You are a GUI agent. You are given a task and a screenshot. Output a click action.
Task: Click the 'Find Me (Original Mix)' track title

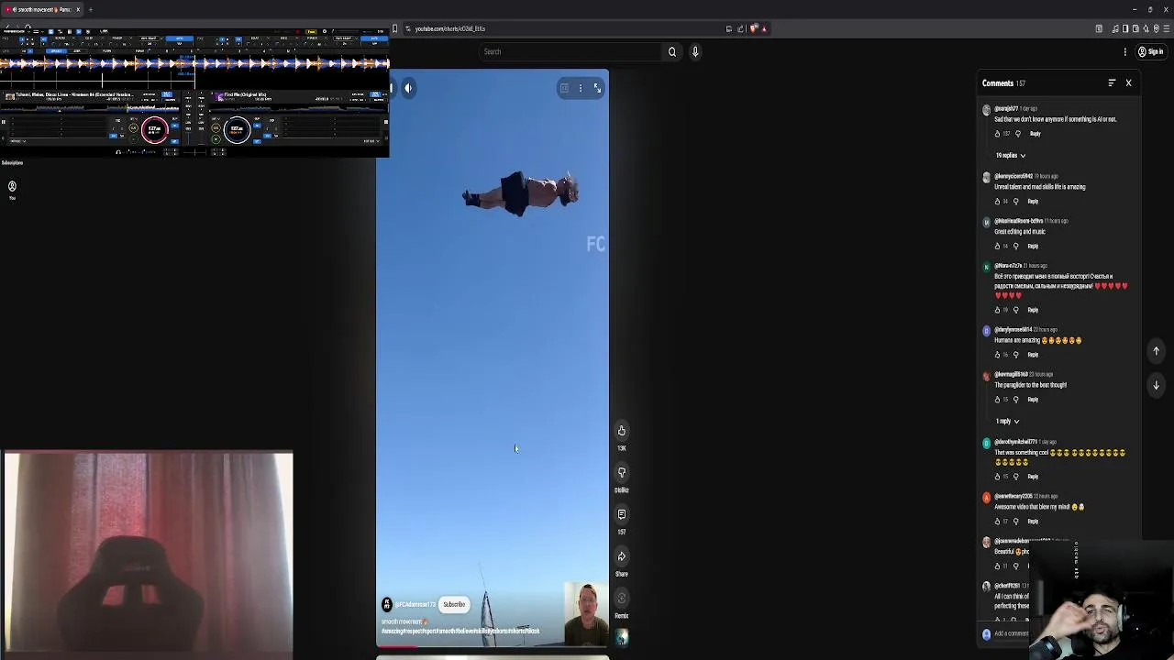(x=245, y=94)
